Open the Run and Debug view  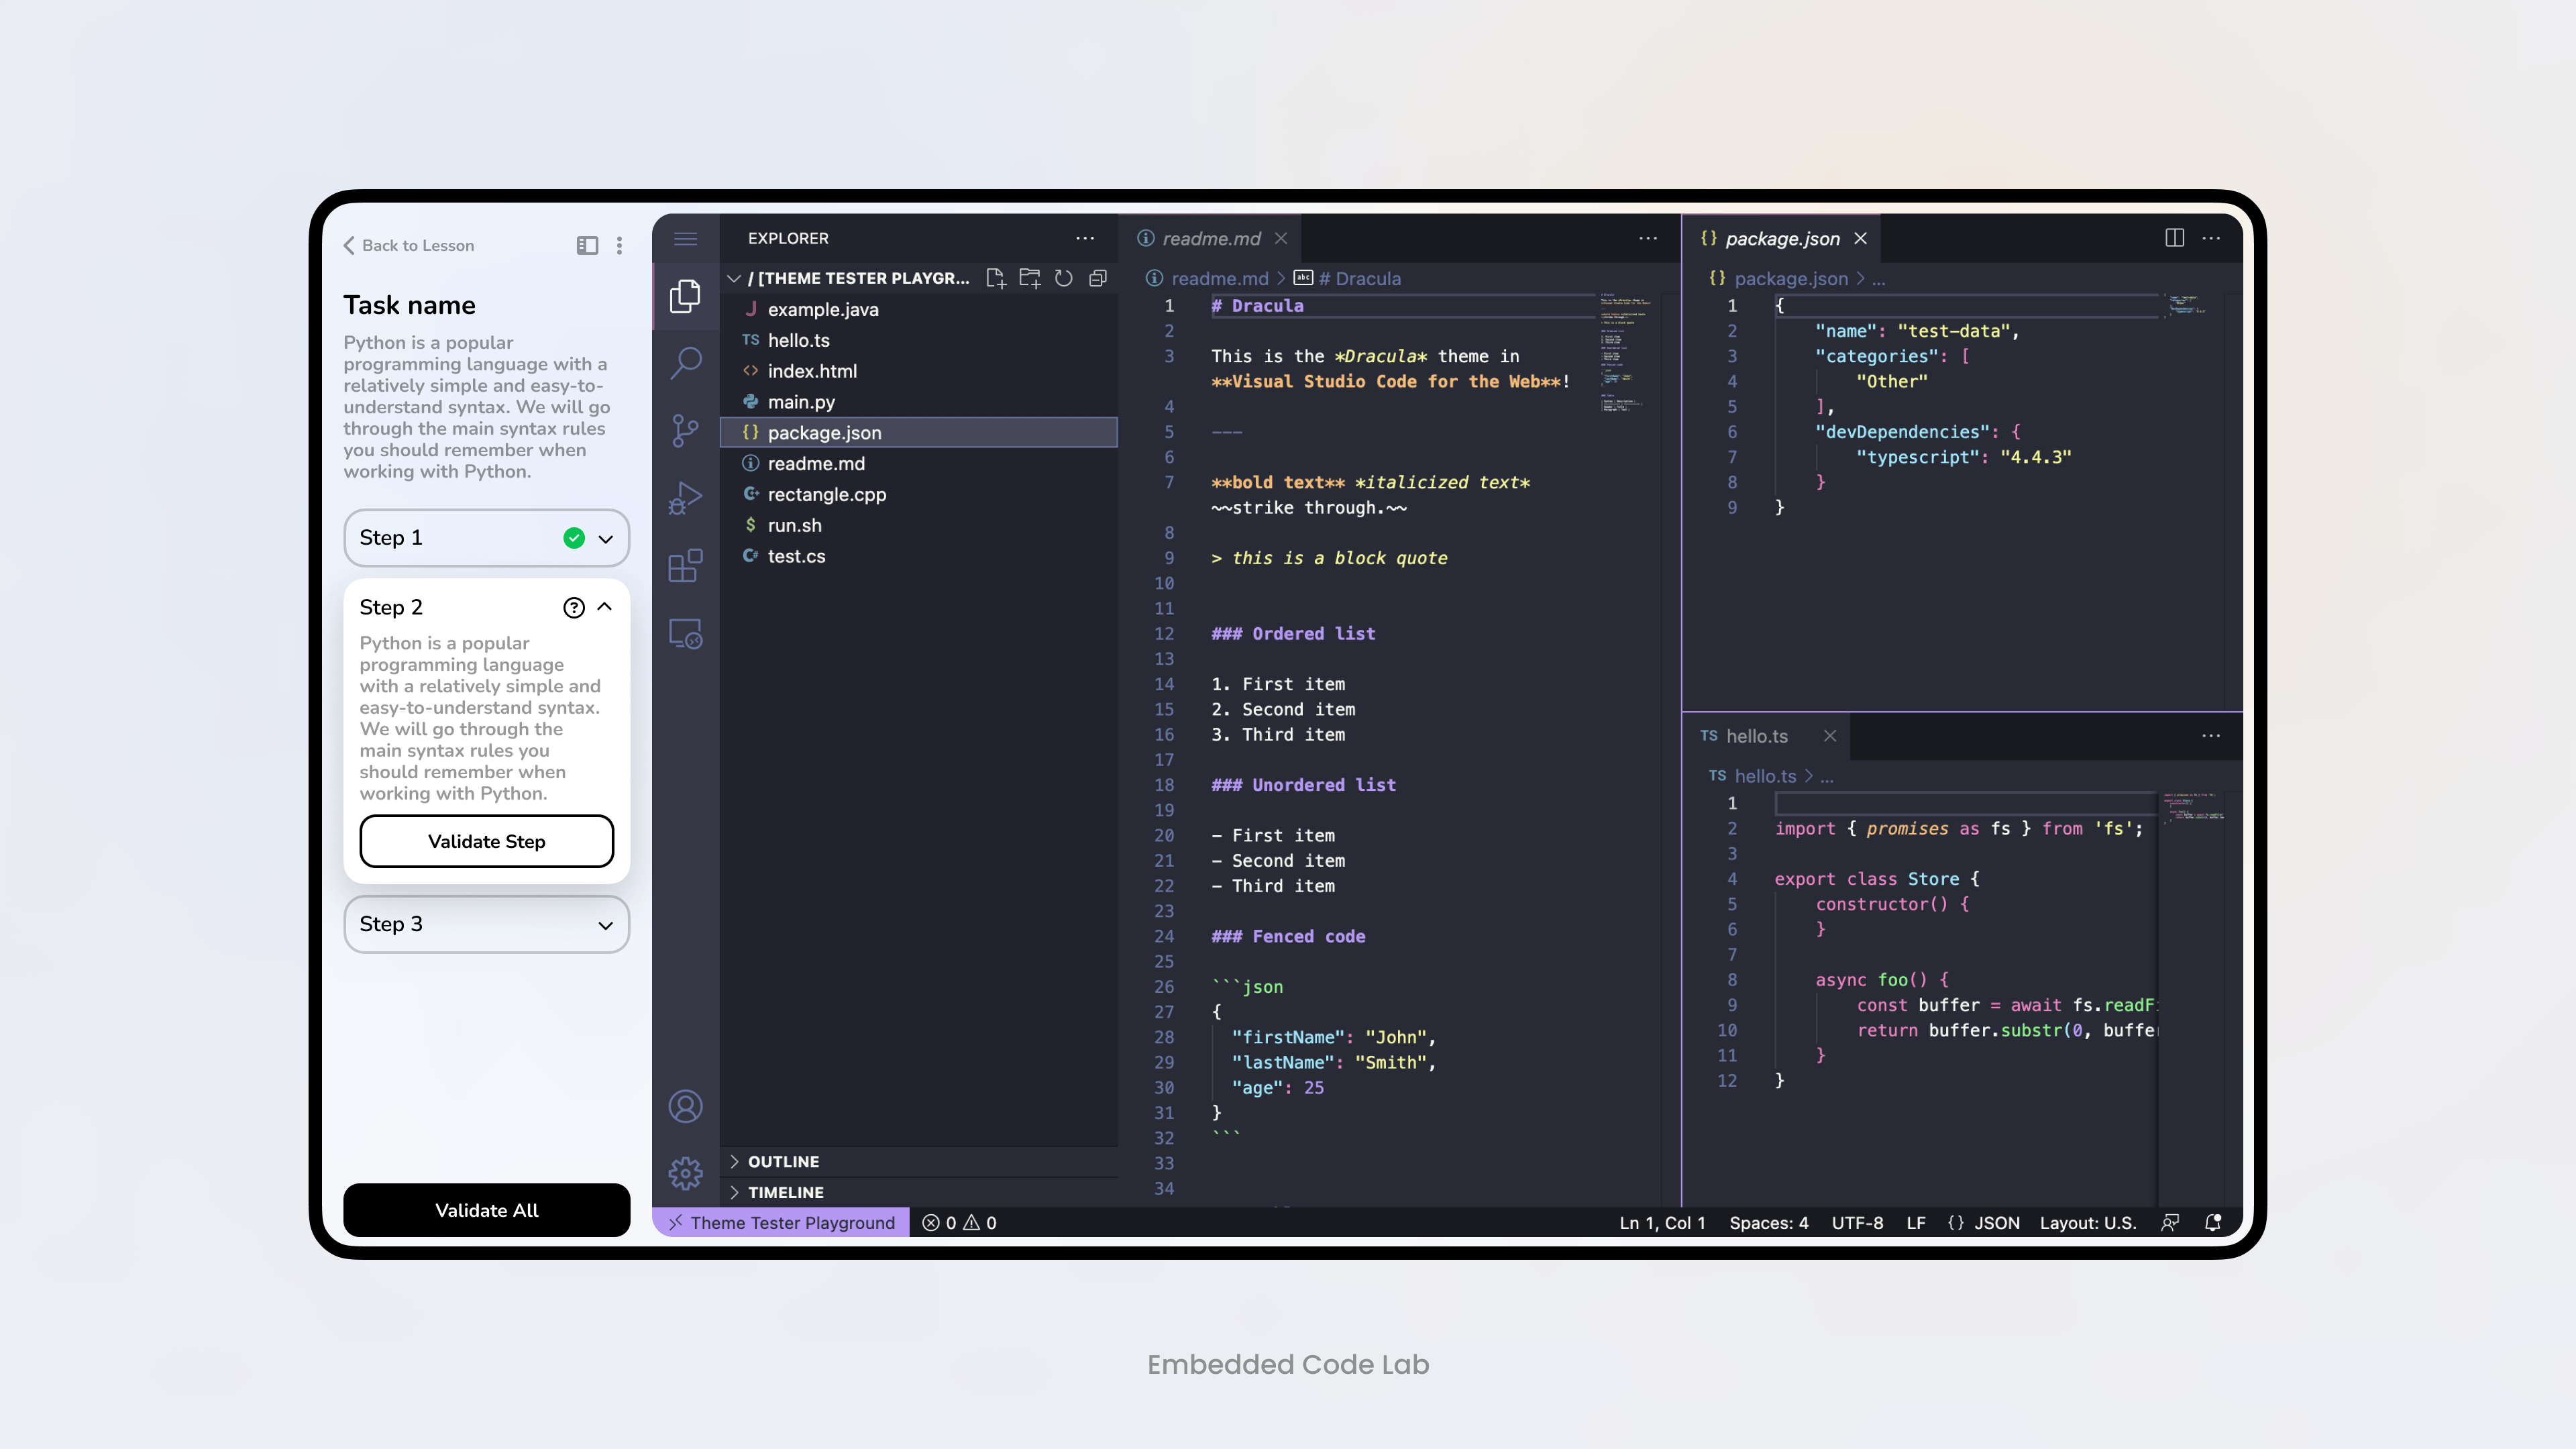pos(685,498)
